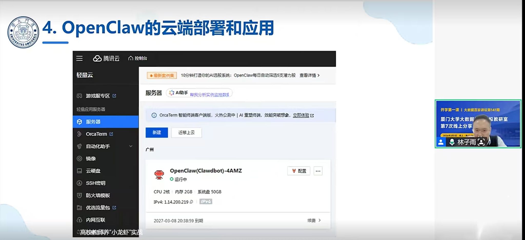Click the Tencent Cloud logo
The image size is (525, 240).
pos(106,59)
